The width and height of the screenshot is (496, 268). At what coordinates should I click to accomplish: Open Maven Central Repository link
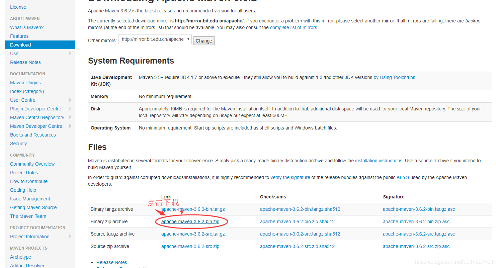coord(37,117)
